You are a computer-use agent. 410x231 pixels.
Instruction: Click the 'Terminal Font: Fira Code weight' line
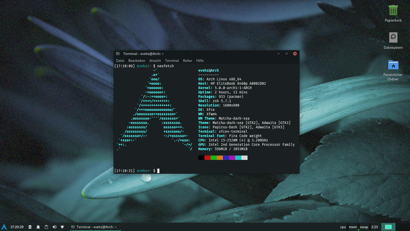click(x=230, y=136)
